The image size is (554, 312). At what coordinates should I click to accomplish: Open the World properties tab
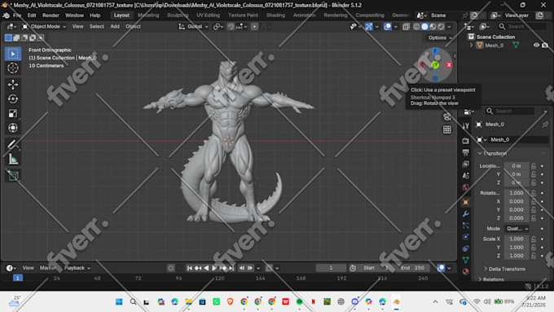[x=466, y=187]
